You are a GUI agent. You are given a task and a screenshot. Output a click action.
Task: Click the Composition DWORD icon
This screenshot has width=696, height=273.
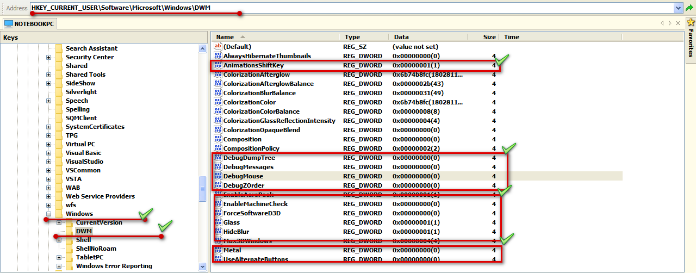tap(218, 139)
